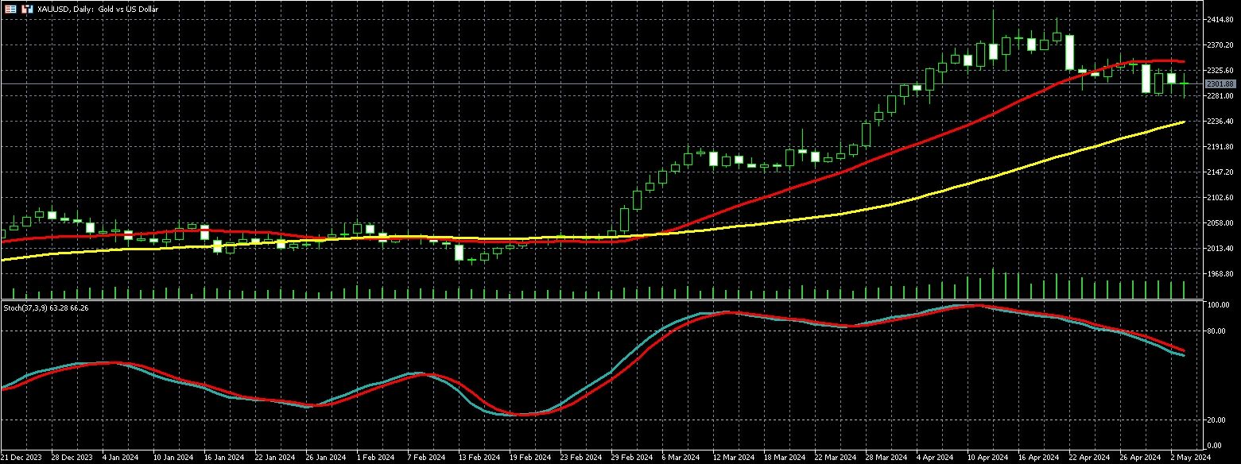Click the last candlestick on the chart
Image resolution: width=1241 pixels, height=464 pixels.
point(1185,83)
